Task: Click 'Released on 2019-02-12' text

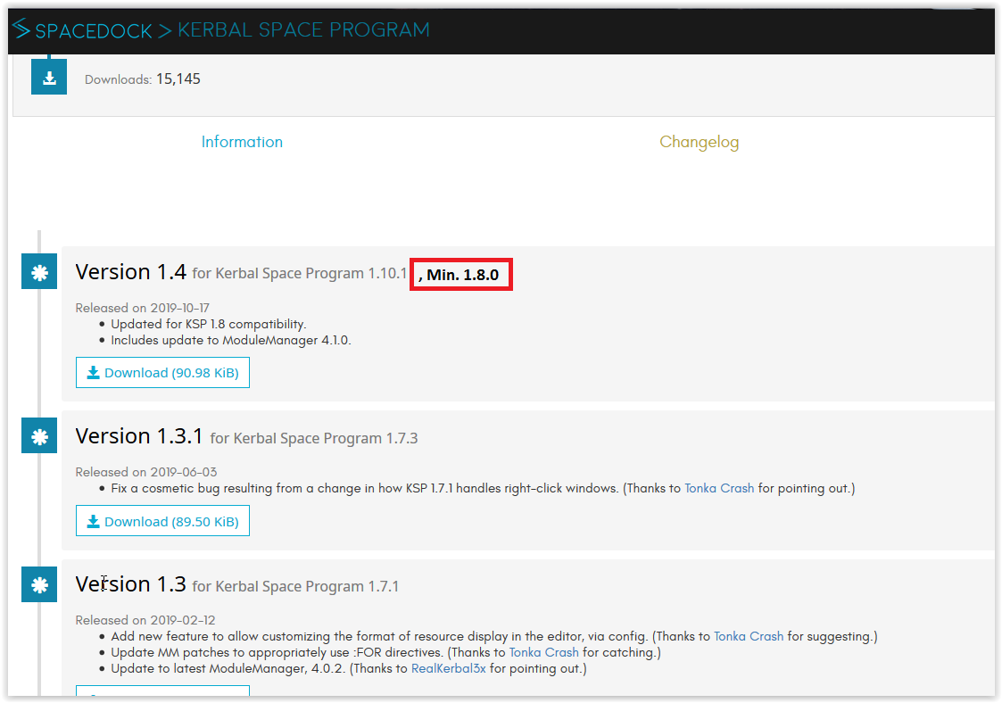Action: tap(145, 621)
